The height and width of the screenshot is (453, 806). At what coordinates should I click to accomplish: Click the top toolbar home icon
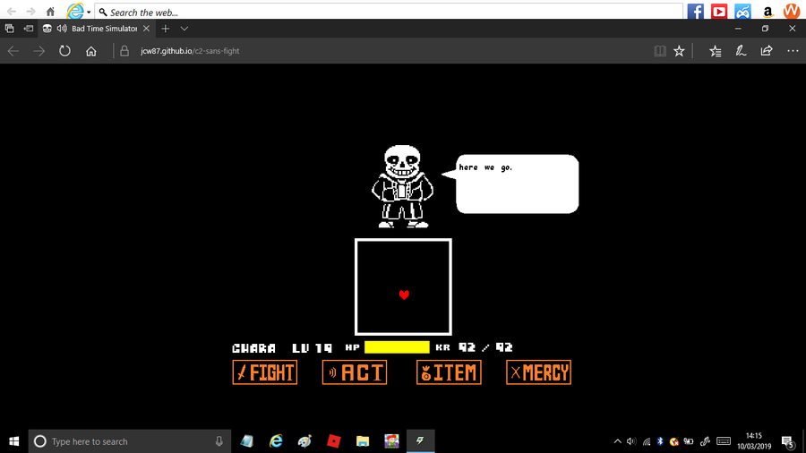click(x=50, y=12)
